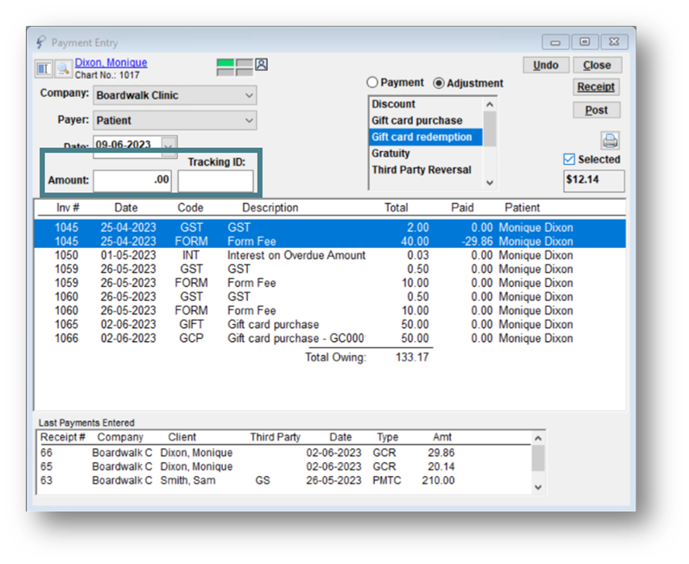Select receipt 63 Smith, Sam payment

point(284,481)
